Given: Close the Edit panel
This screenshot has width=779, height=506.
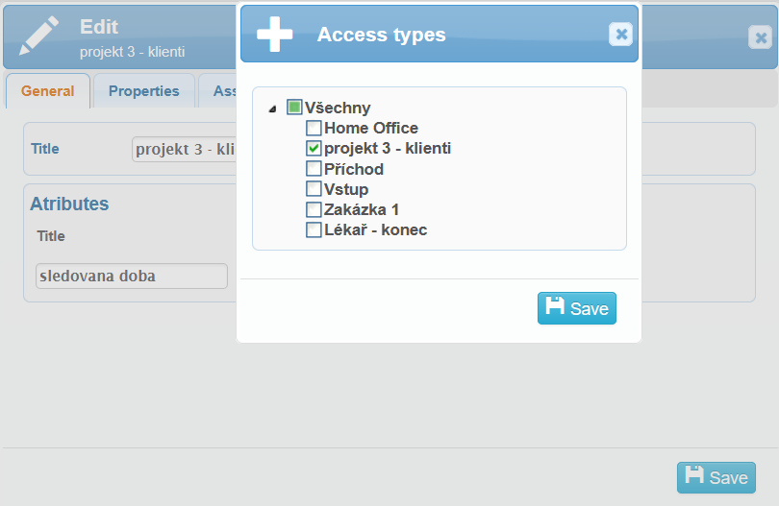Looking at the screenshot, I should tap(760, 37).
